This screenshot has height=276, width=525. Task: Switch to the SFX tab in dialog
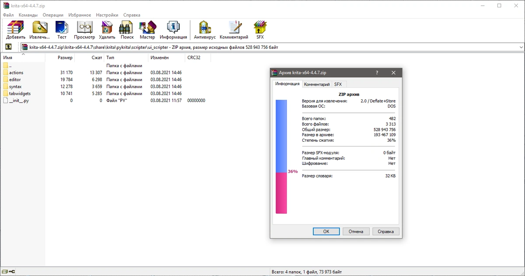[338, 84]
